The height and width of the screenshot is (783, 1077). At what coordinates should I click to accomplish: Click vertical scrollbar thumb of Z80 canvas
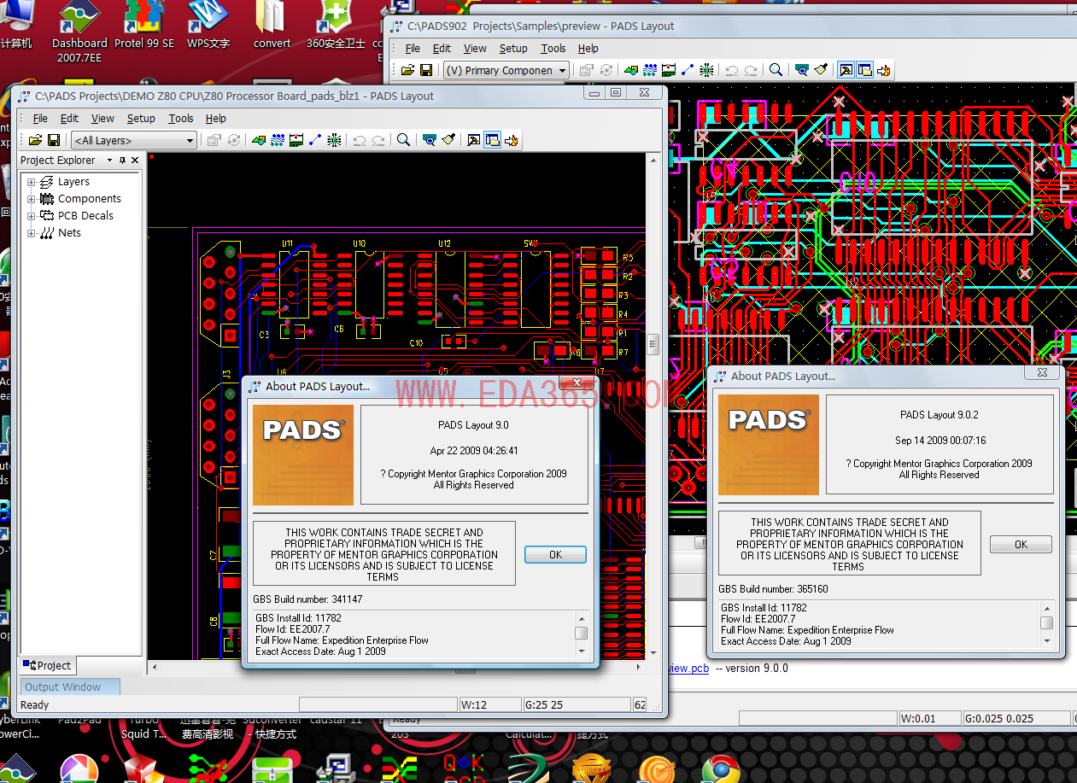tap(653, 344)
